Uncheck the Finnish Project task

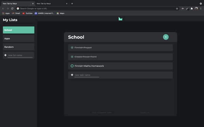point(72,47)
